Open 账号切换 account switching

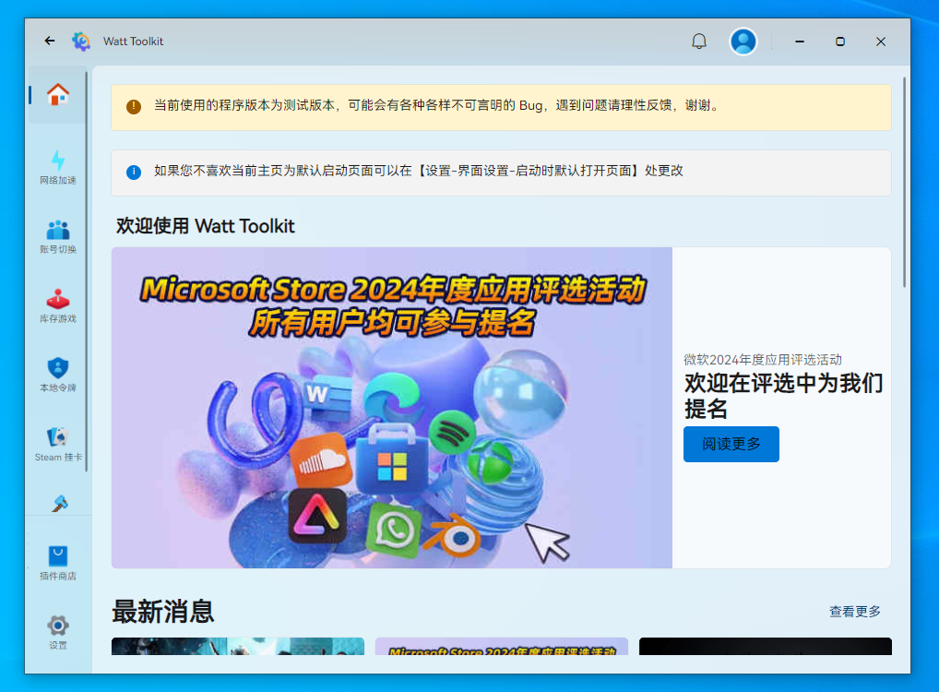click(58, 236)
